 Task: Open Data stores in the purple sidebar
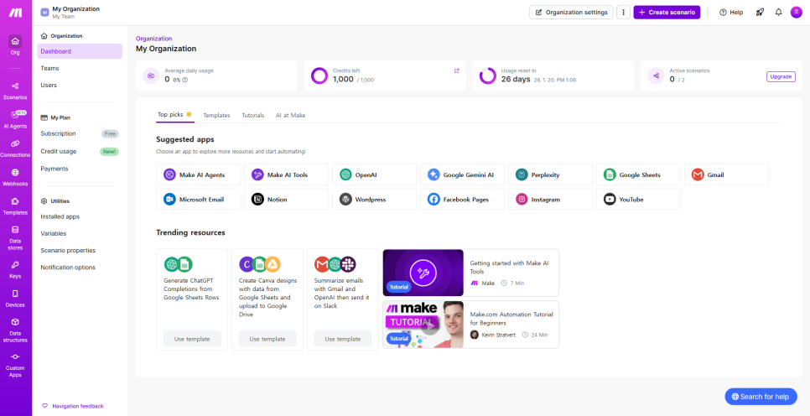coord(15,238)
